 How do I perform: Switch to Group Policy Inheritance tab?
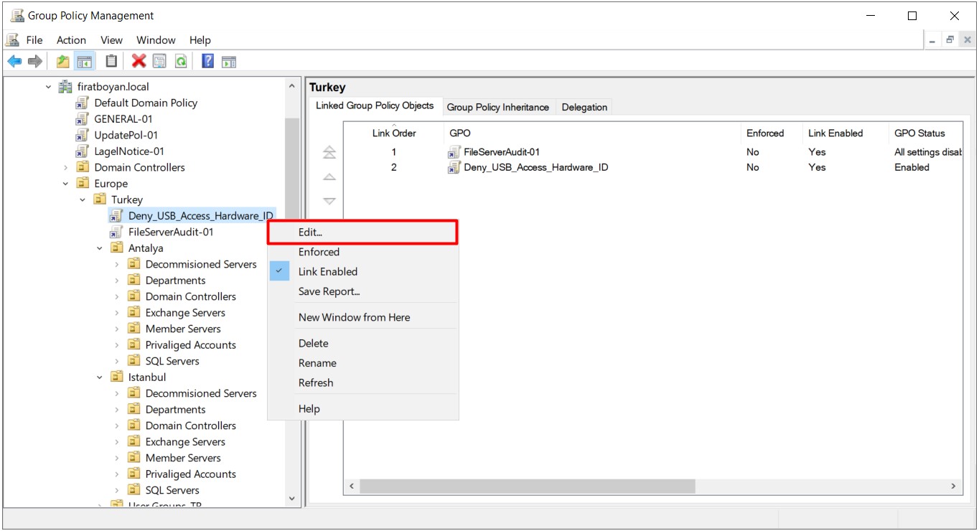(497, 107)
